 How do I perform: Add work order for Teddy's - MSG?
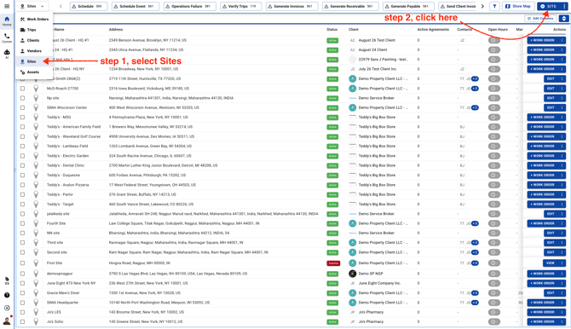[543, 117]
